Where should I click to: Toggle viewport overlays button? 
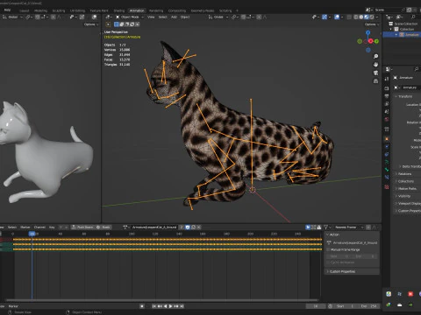pos(337,17)
